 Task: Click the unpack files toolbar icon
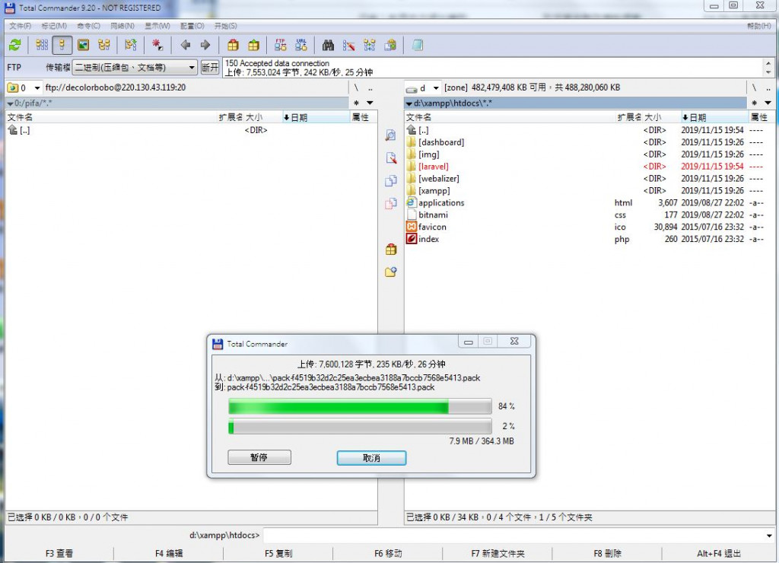(x=254, y=45)
